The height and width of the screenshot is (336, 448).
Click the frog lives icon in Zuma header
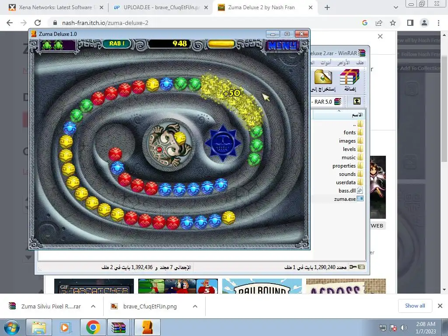pyautogui.click(x=53, y=45)
